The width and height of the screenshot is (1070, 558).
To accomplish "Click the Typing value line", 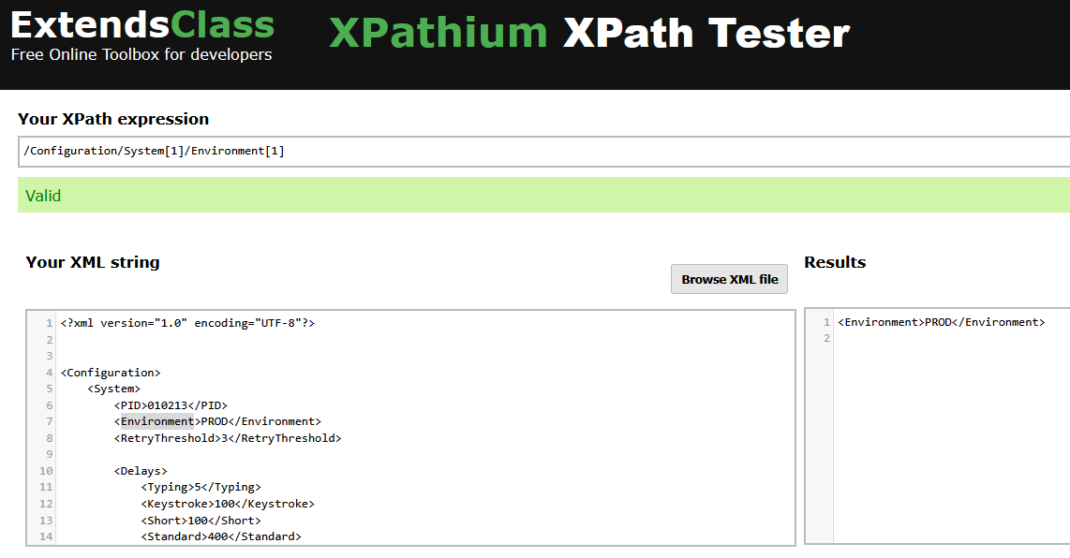I will click(201, 487).
